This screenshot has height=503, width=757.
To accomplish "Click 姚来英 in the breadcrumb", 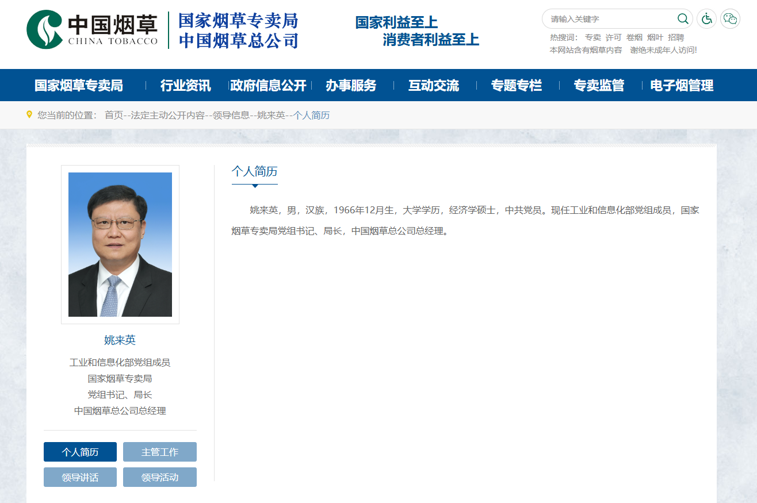I will [271, 115].
